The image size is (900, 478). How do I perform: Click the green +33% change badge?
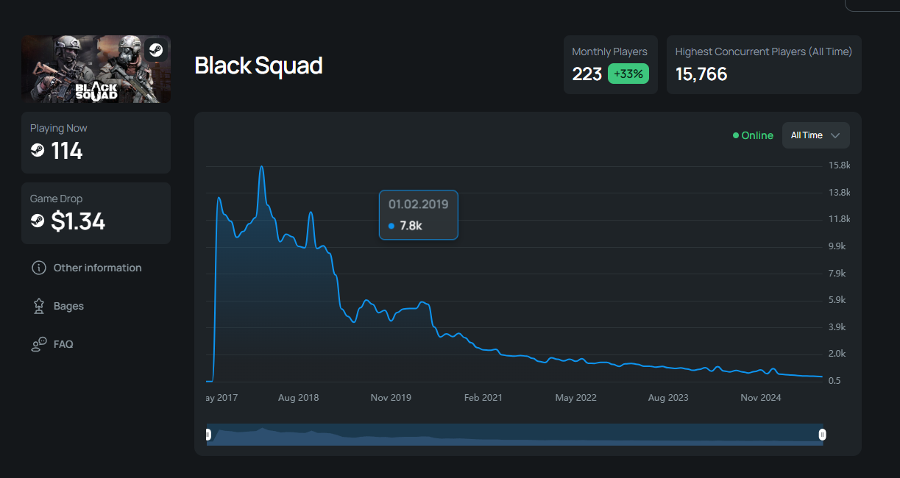(x=628, y=74)
